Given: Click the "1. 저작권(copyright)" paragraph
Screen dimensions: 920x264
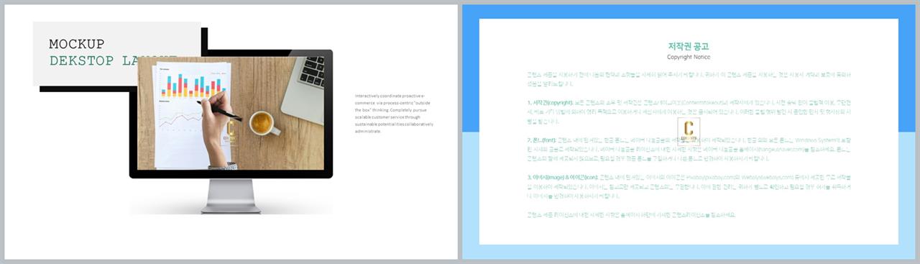Looking at the screenshot, I should click(x=689, y=112).
